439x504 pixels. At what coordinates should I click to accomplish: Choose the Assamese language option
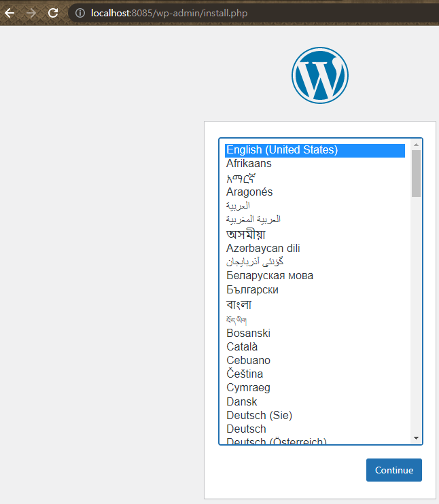click(x=315, y=234)
